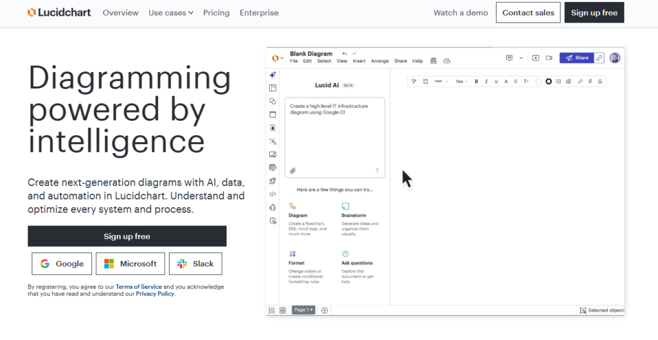The height and width of the screenshot is (340, 658).
Task: Toggle the lock icon in formatting toolbar
Action: [600, 82]
